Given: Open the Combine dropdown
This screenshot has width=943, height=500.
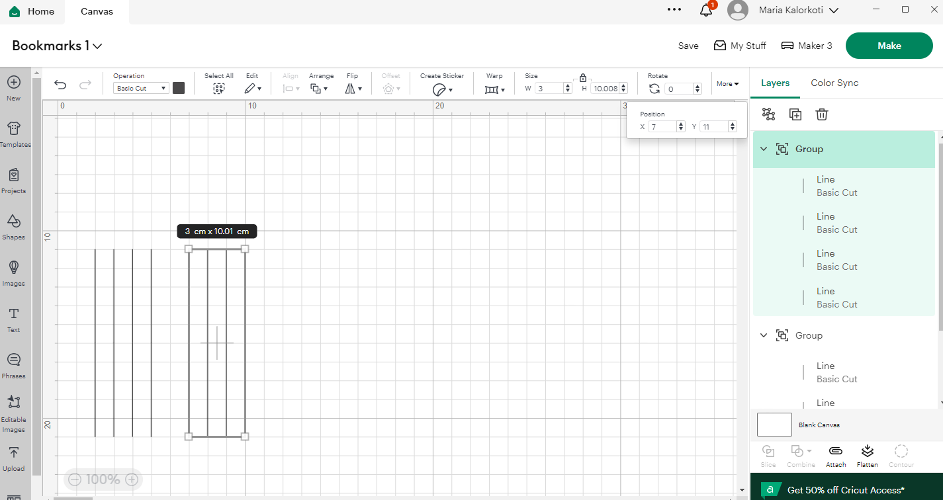Looking at the screenshot, I should (801, 456).
